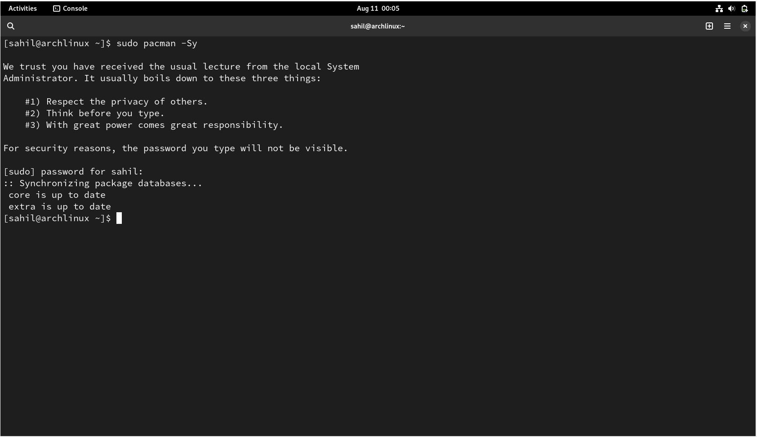Open the calendar by clicking Aug 11 00:05
The width and height of the screenshot is (757, 437).
pyautogui.click(x=378, y=8)
